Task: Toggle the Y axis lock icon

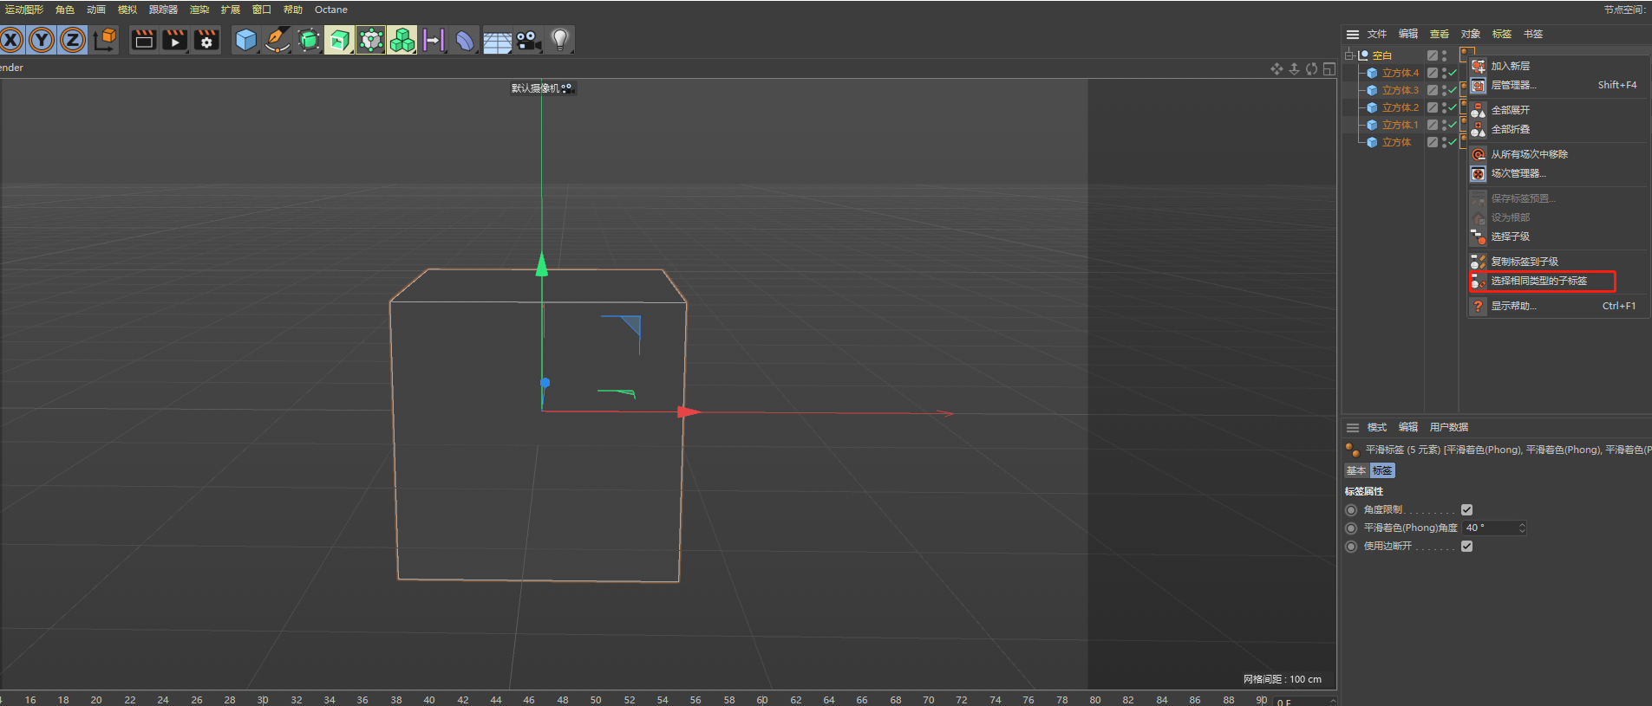Action: coord(42,40)
